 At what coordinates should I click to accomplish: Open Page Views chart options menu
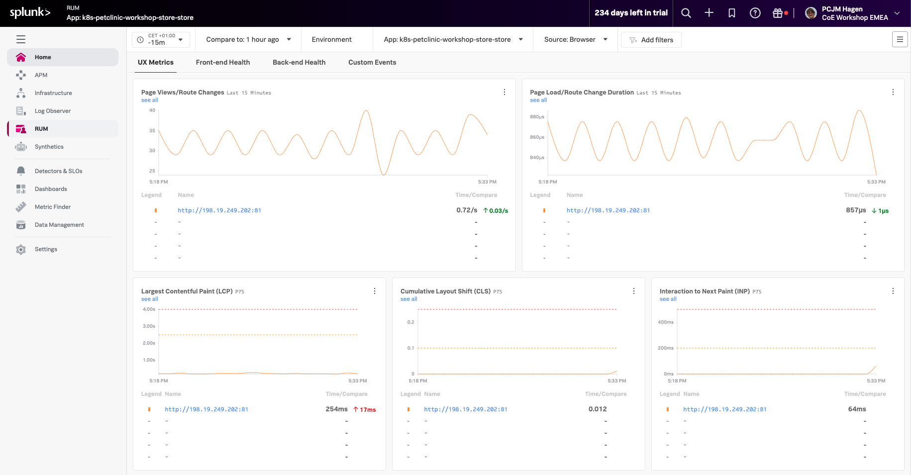point(504,92)
